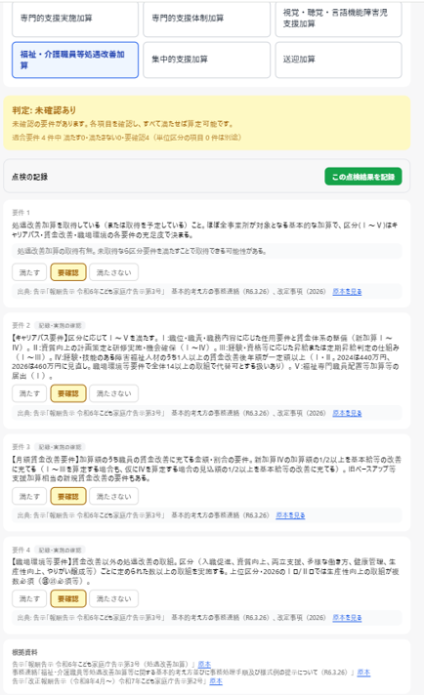Click the 【月額賃金改善要件】 description text
The width and height of the screenshot is (424, 695).
(207, 469)
